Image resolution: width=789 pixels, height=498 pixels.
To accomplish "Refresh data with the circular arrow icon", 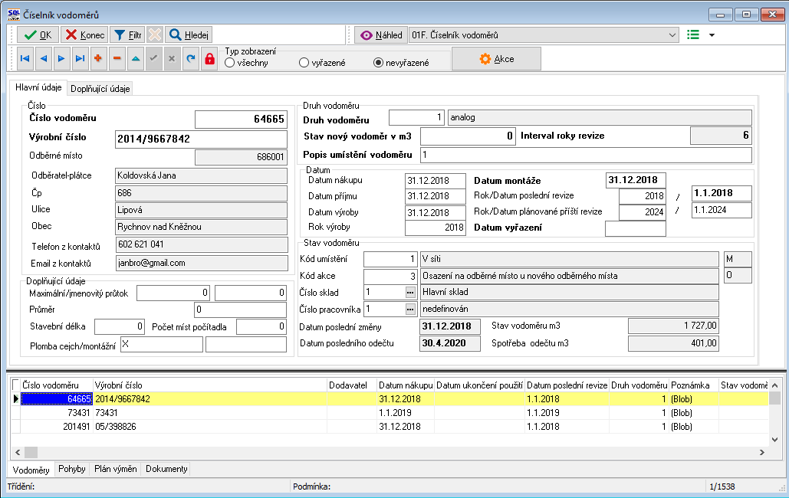I will pos(190,59).
